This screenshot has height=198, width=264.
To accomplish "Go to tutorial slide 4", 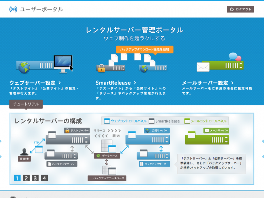I will coord(44,178).
